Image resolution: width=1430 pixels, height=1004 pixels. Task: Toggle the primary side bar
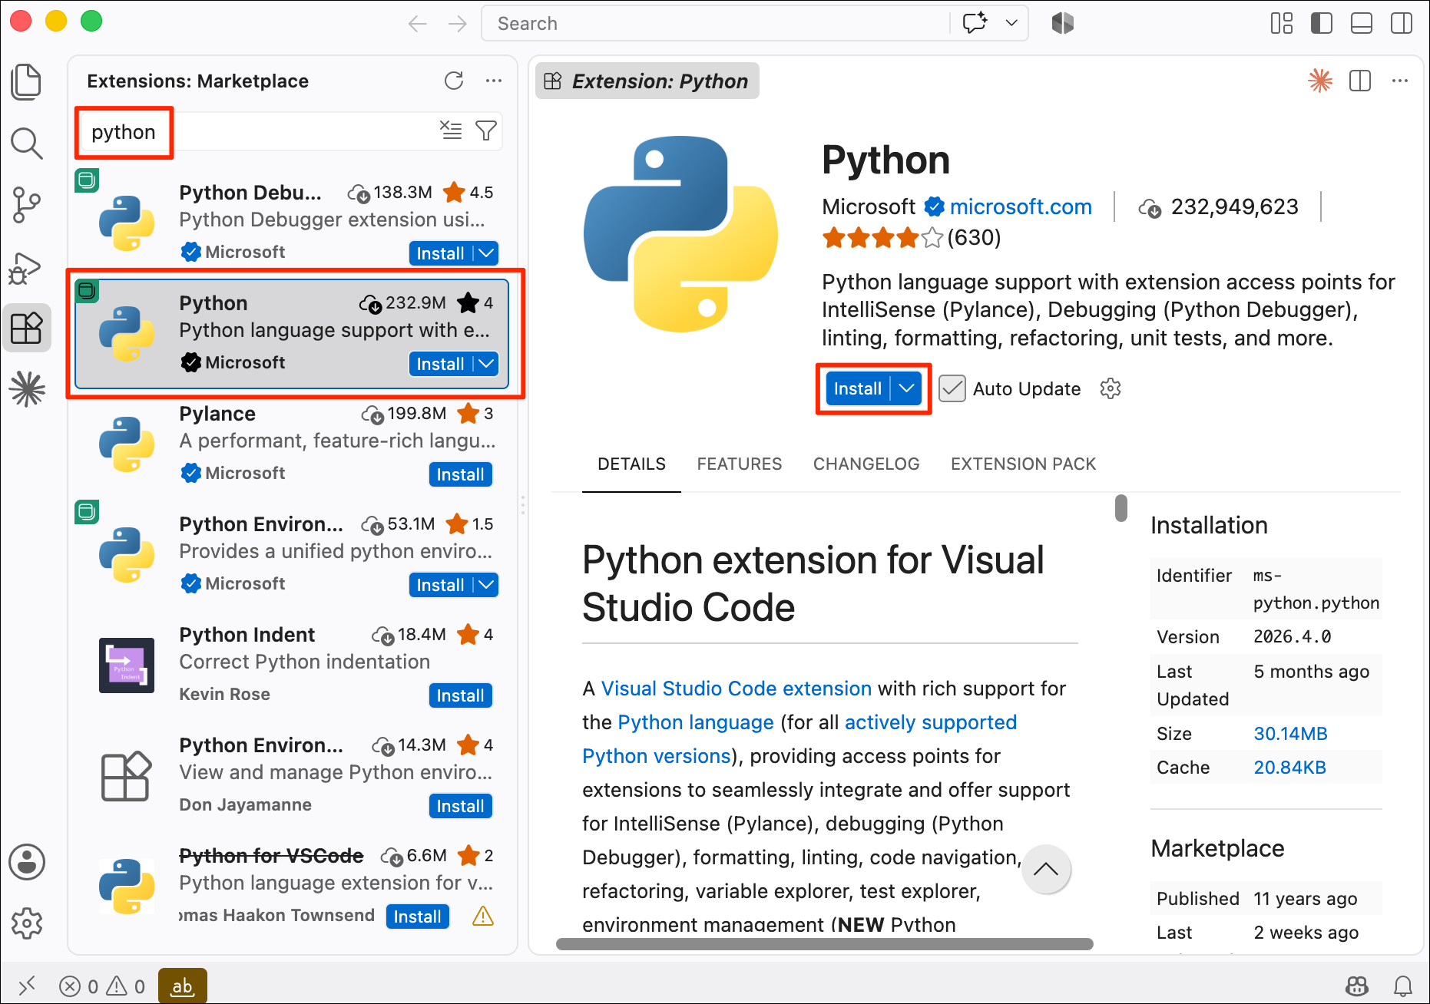1322,23
